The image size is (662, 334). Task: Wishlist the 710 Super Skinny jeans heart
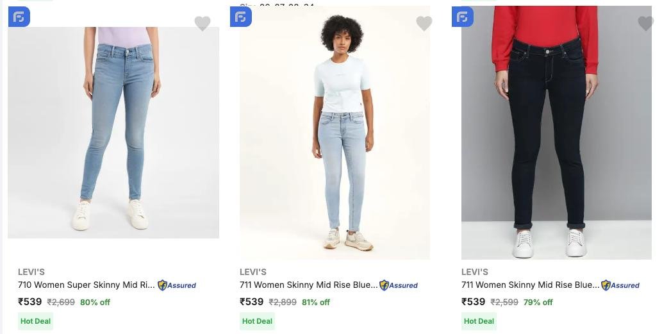click(203, 24)
